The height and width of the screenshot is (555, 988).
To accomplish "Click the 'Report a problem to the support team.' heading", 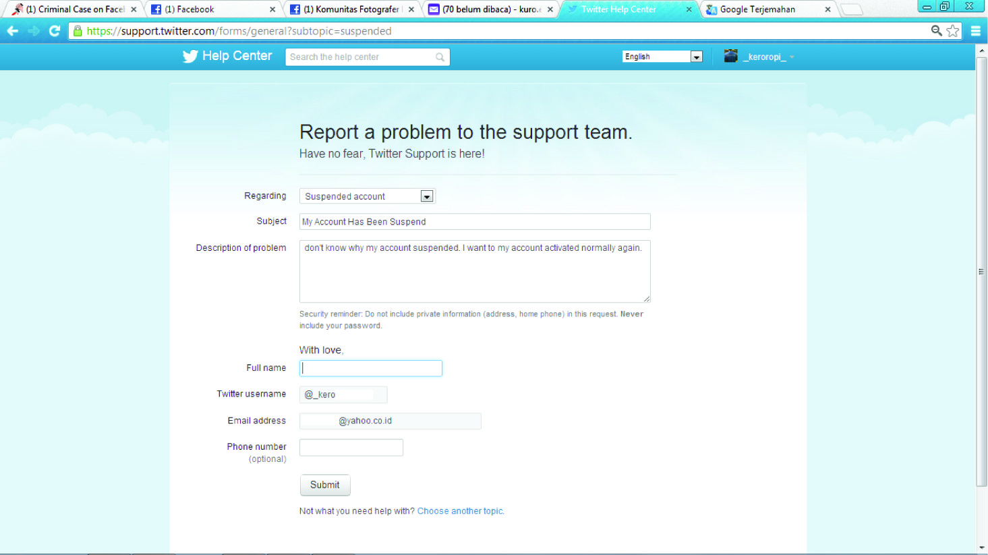I will pyautogui.click(x=466, y=132).
